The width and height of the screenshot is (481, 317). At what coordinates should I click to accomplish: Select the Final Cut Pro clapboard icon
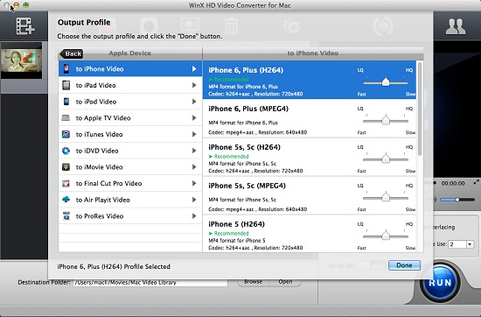[66, 183]
